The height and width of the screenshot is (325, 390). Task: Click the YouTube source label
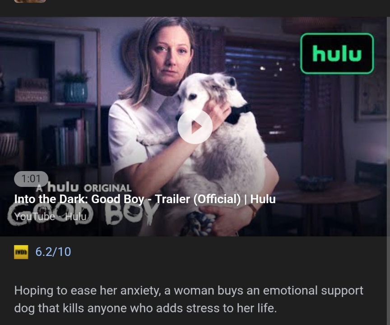[34, 217]
